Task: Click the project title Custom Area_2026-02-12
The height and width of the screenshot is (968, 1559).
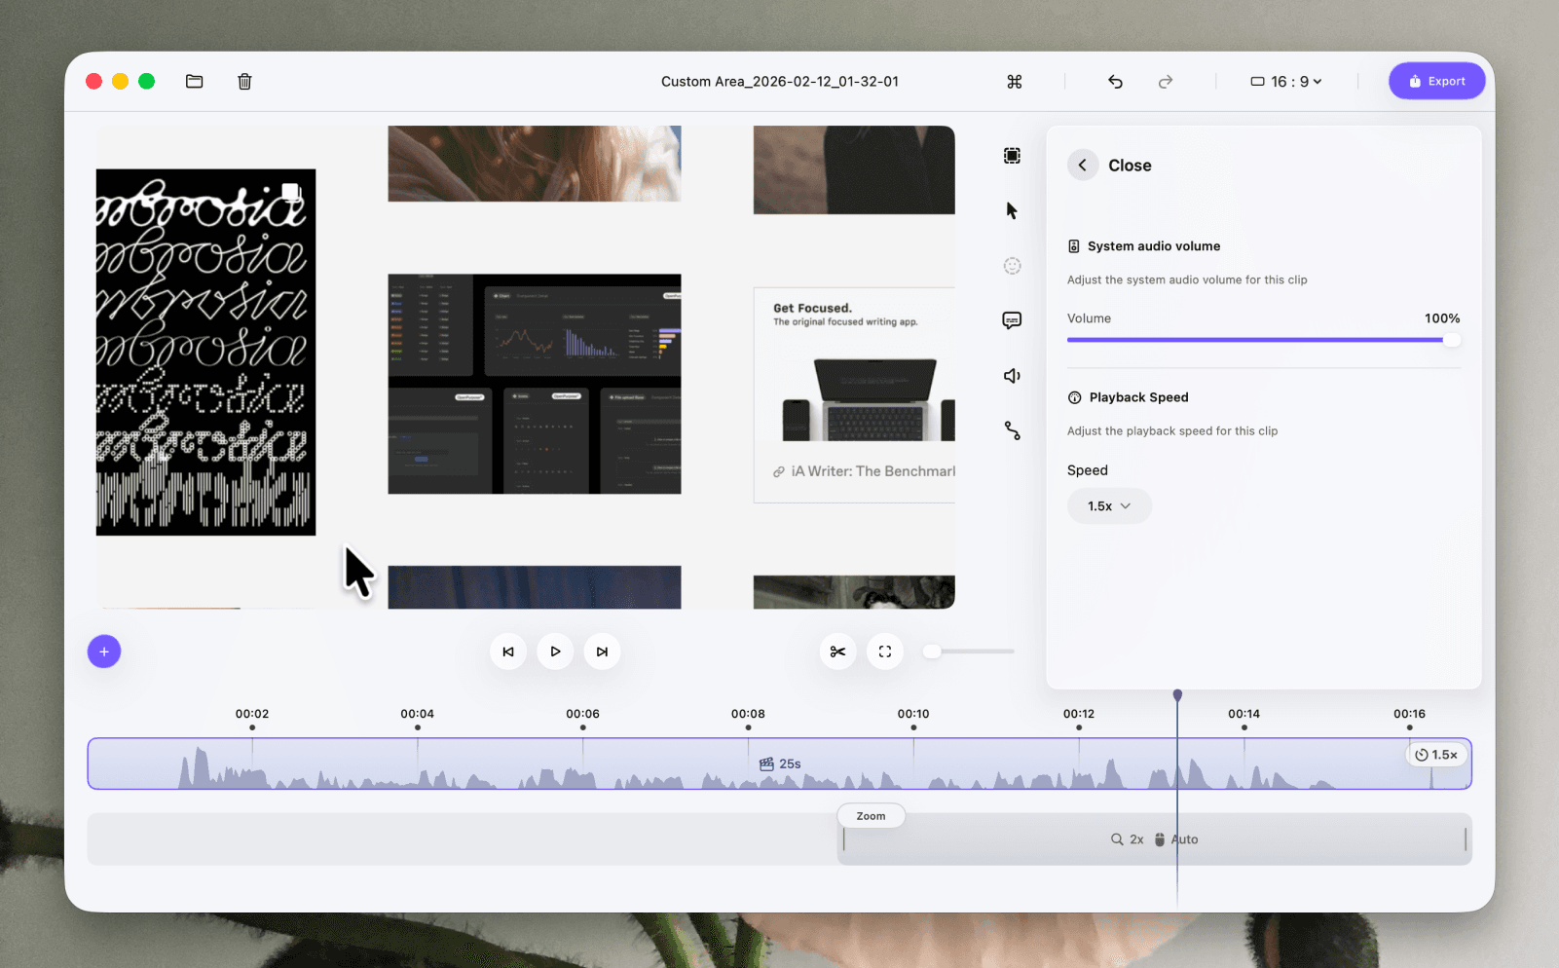Action: pyautogui.click(x=779, y=81)
